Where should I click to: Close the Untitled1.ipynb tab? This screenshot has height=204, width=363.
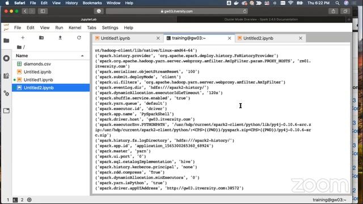[158, 38]
